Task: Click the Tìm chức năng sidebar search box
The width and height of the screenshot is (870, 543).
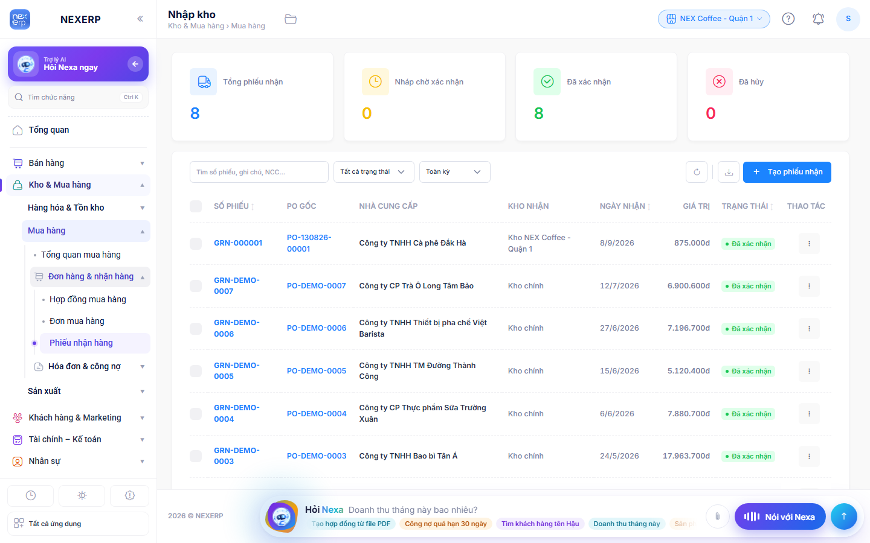Action: pyautogui.click(x=78, y=97)
